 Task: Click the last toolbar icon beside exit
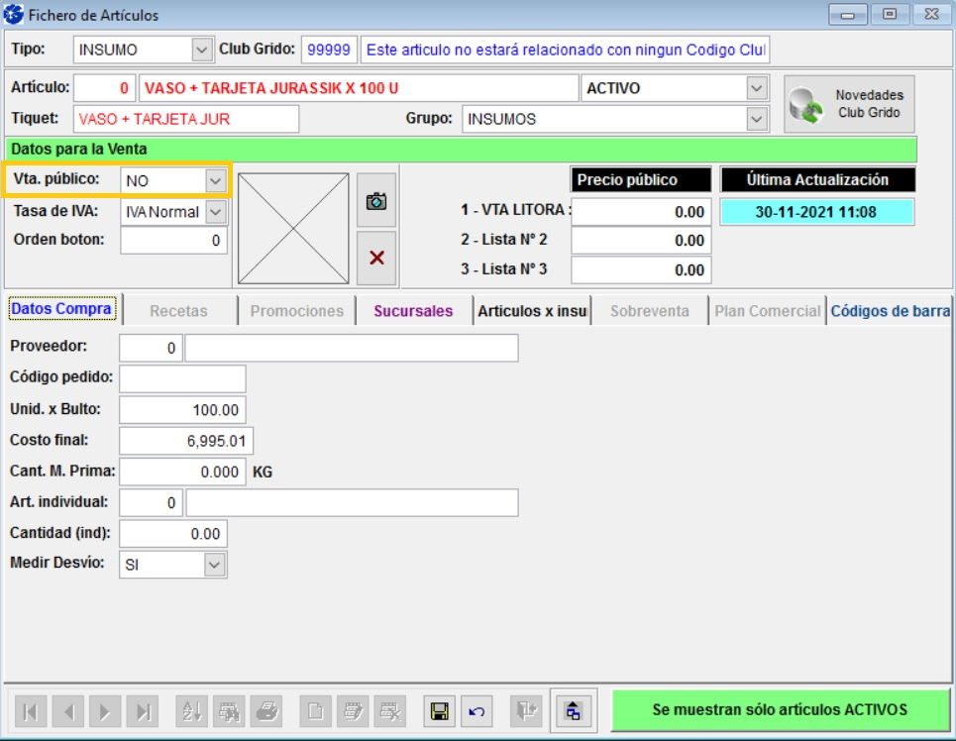(x=574, y=710)
